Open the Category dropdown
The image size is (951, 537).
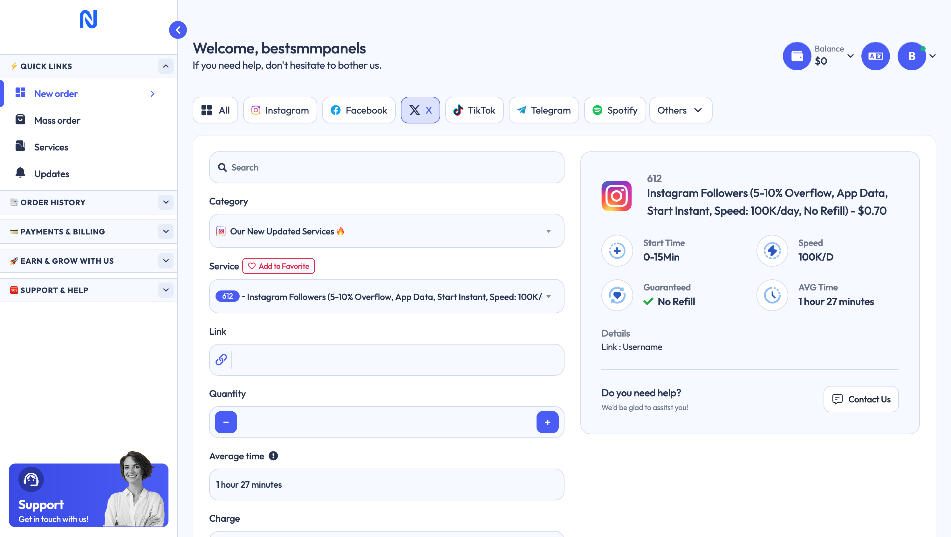[x=386, y=231]
